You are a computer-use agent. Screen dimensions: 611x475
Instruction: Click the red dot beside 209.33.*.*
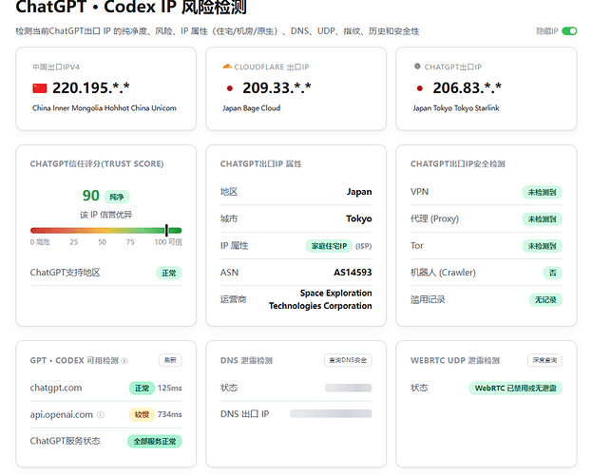click(x=230, y=88)
